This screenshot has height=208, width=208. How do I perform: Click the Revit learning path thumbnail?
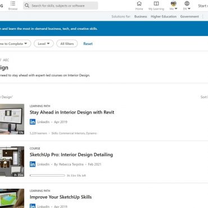12,119
